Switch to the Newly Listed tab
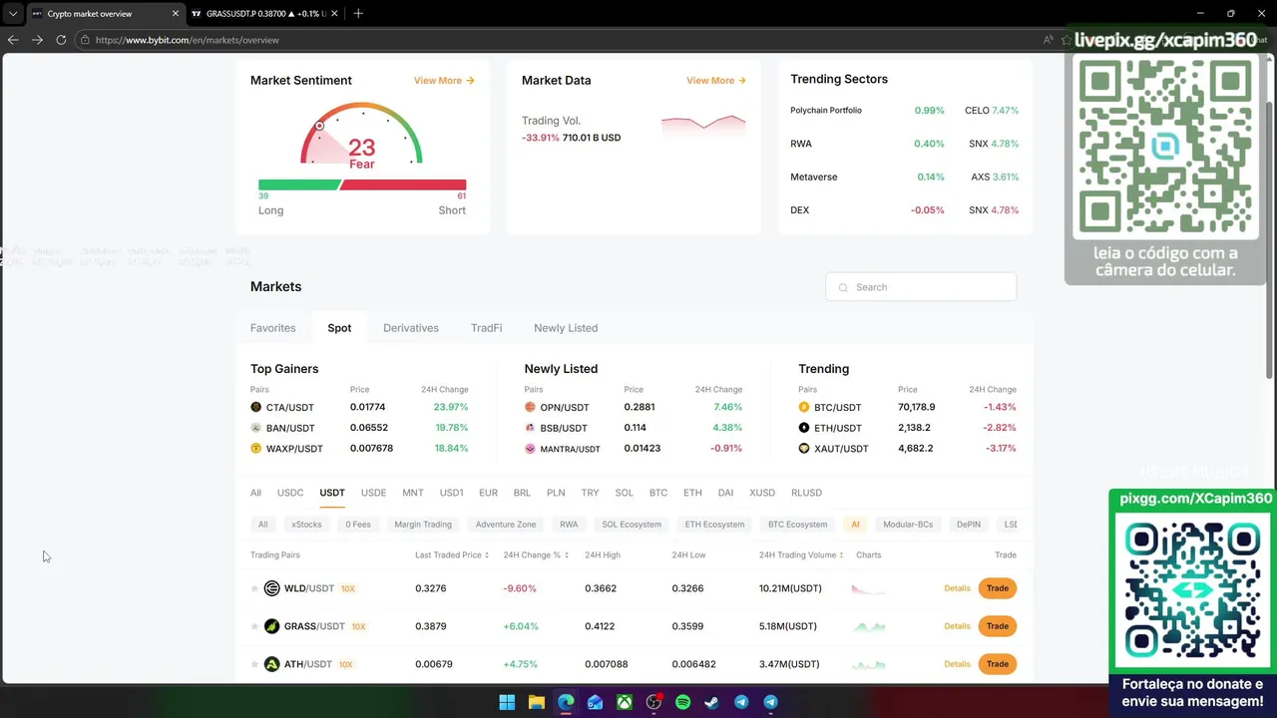The width and height of the screenshot is (1277, 718). coord(566,328)
